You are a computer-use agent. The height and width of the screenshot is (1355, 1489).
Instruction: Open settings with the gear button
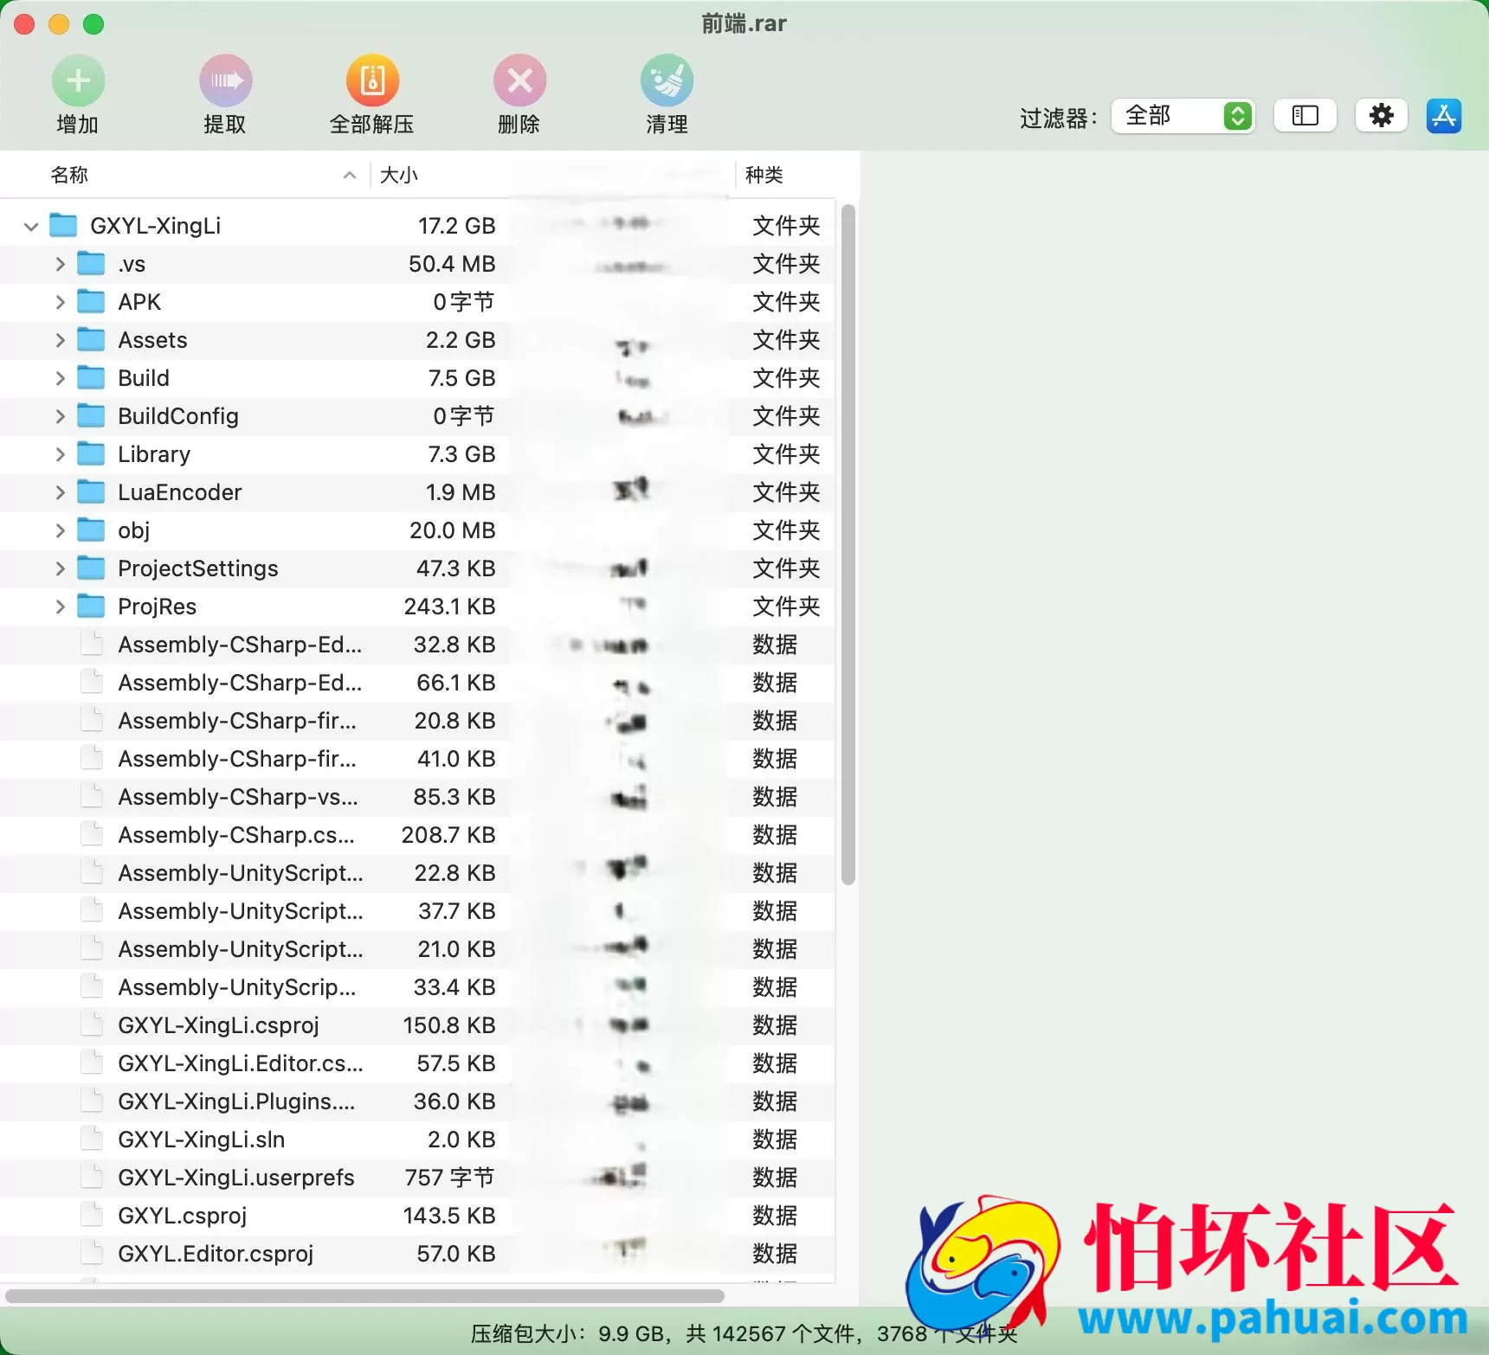coord(1381,115)
